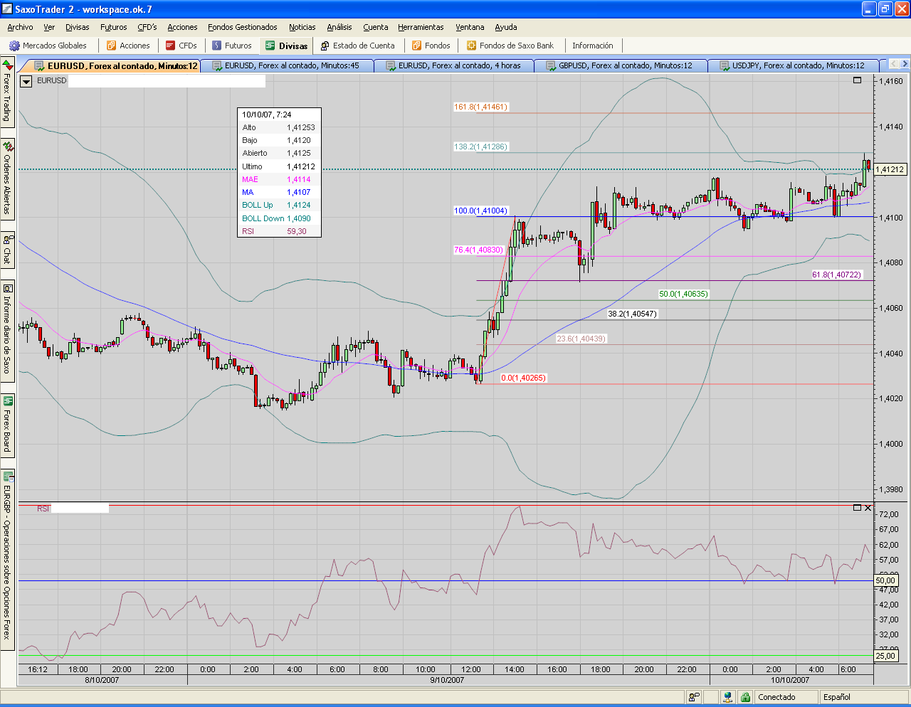Viewport: 911px width, 707px height.
Task: Click the chat user icon in status bar
Action: coord(694,697)
